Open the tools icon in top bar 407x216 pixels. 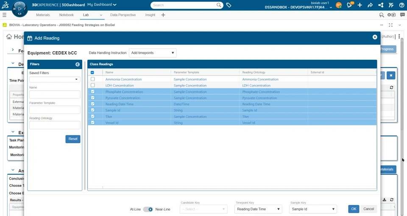(x=391, y=5)
